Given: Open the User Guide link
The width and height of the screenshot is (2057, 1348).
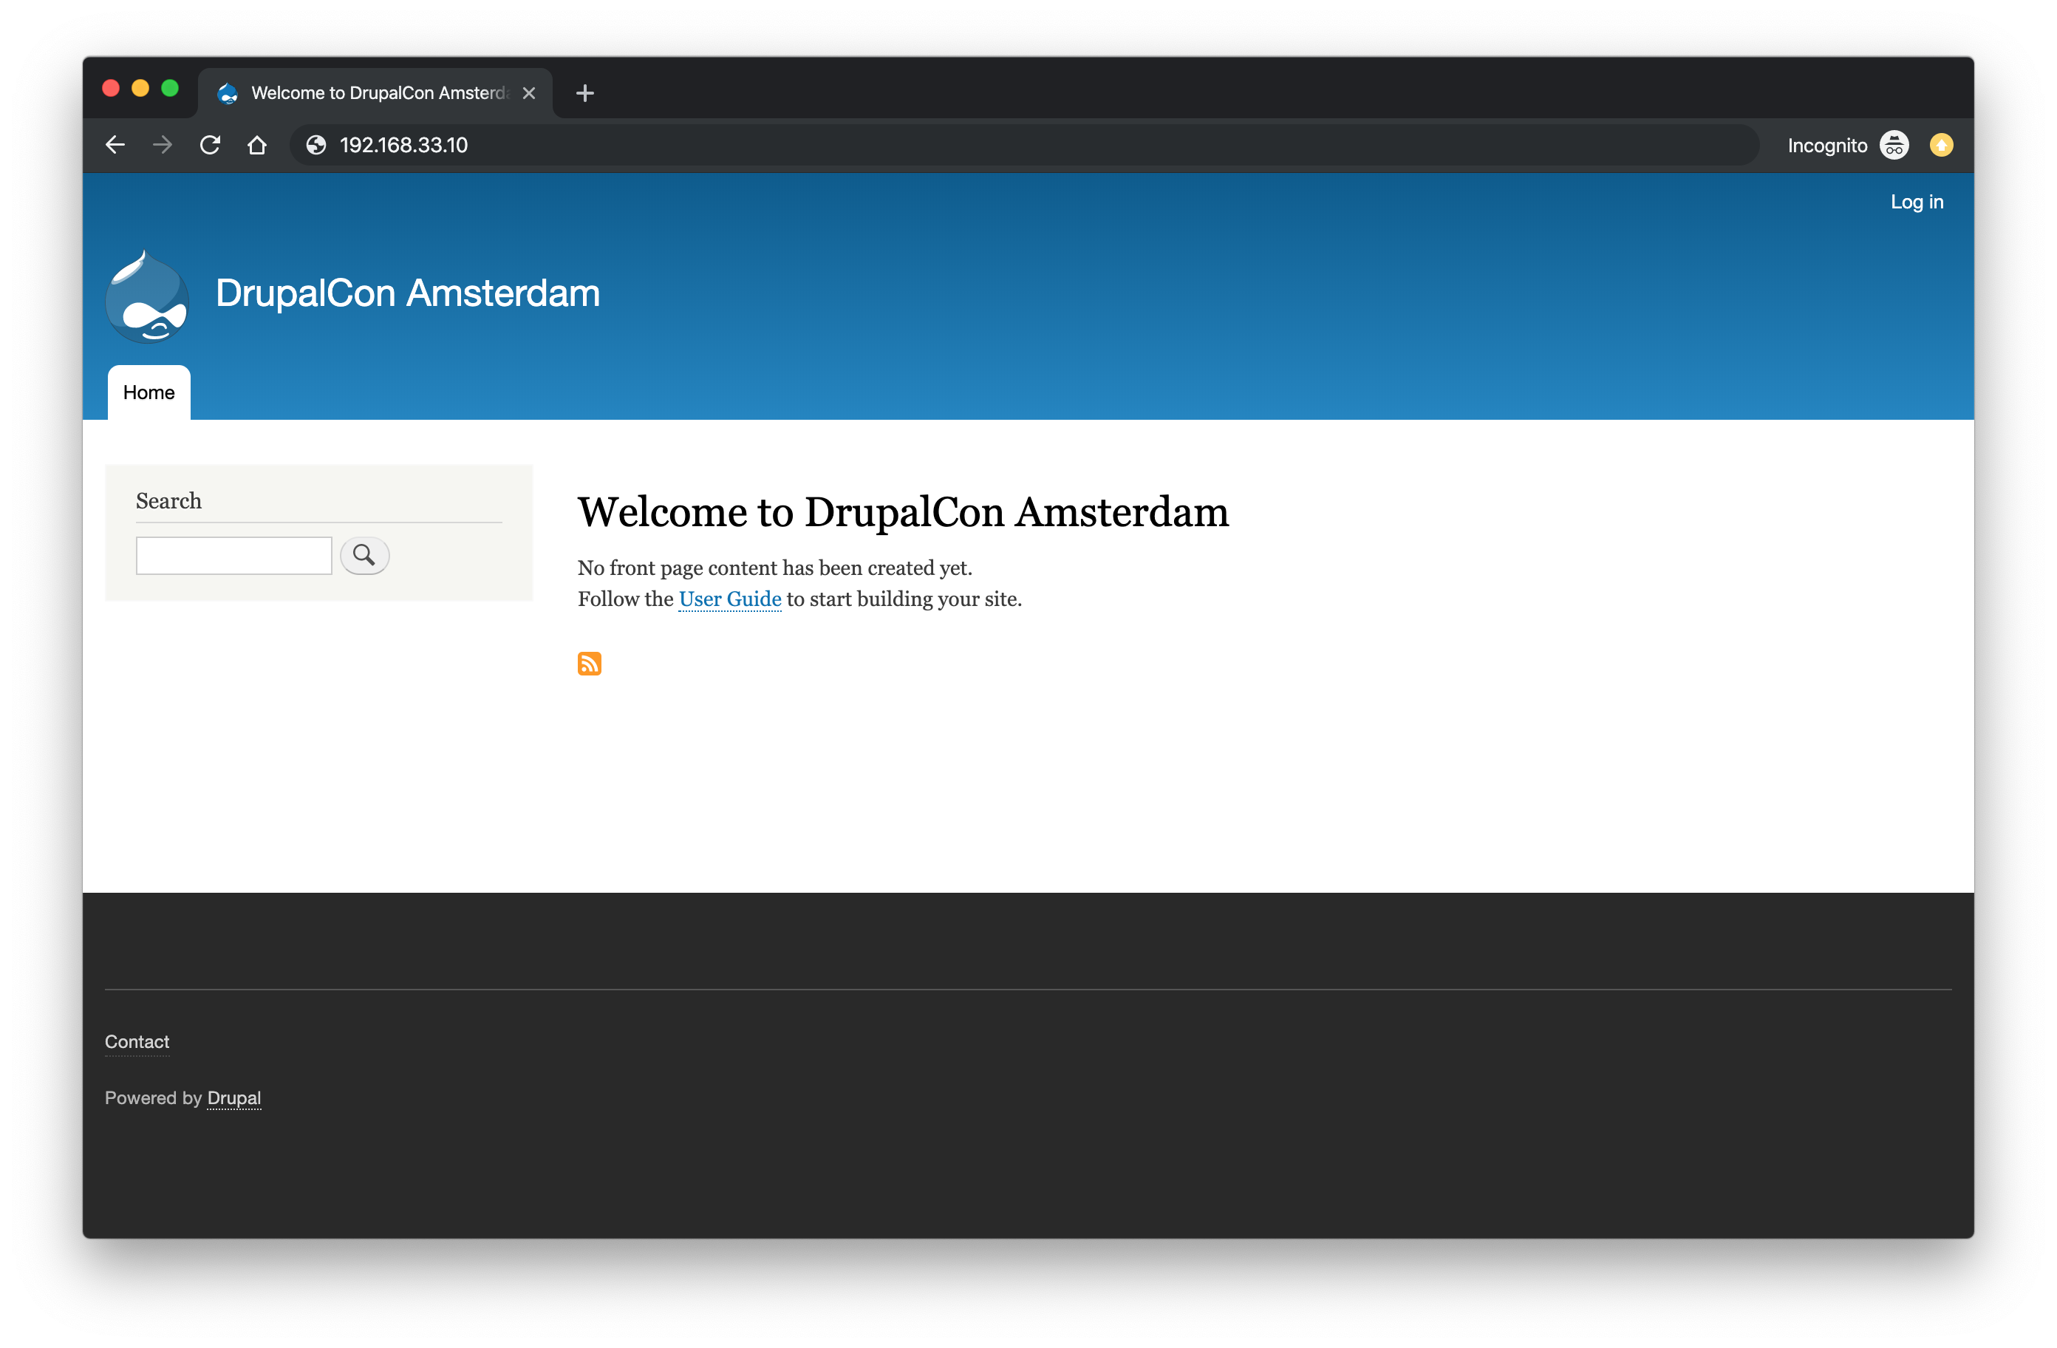Looking at the screenshot, I should pyautogui.click(x=729, y=599).
